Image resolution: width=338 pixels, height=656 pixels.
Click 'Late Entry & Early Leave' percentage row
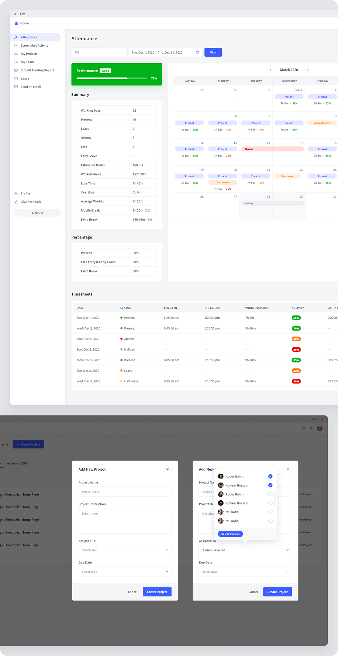tap(117, 262)
